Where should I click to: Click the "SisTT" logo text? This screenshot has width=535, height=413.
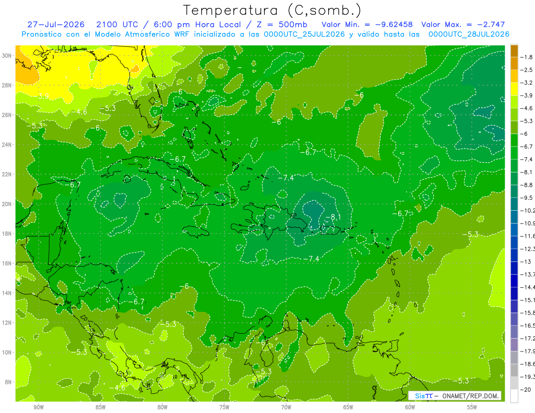pyautogui.click(x=424, y=396)
